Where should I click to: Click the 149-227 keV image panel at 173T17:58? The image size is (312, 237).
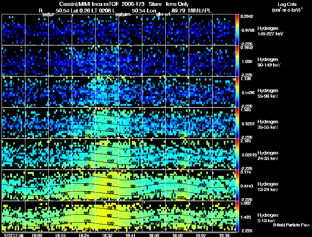tap(13, 30)
